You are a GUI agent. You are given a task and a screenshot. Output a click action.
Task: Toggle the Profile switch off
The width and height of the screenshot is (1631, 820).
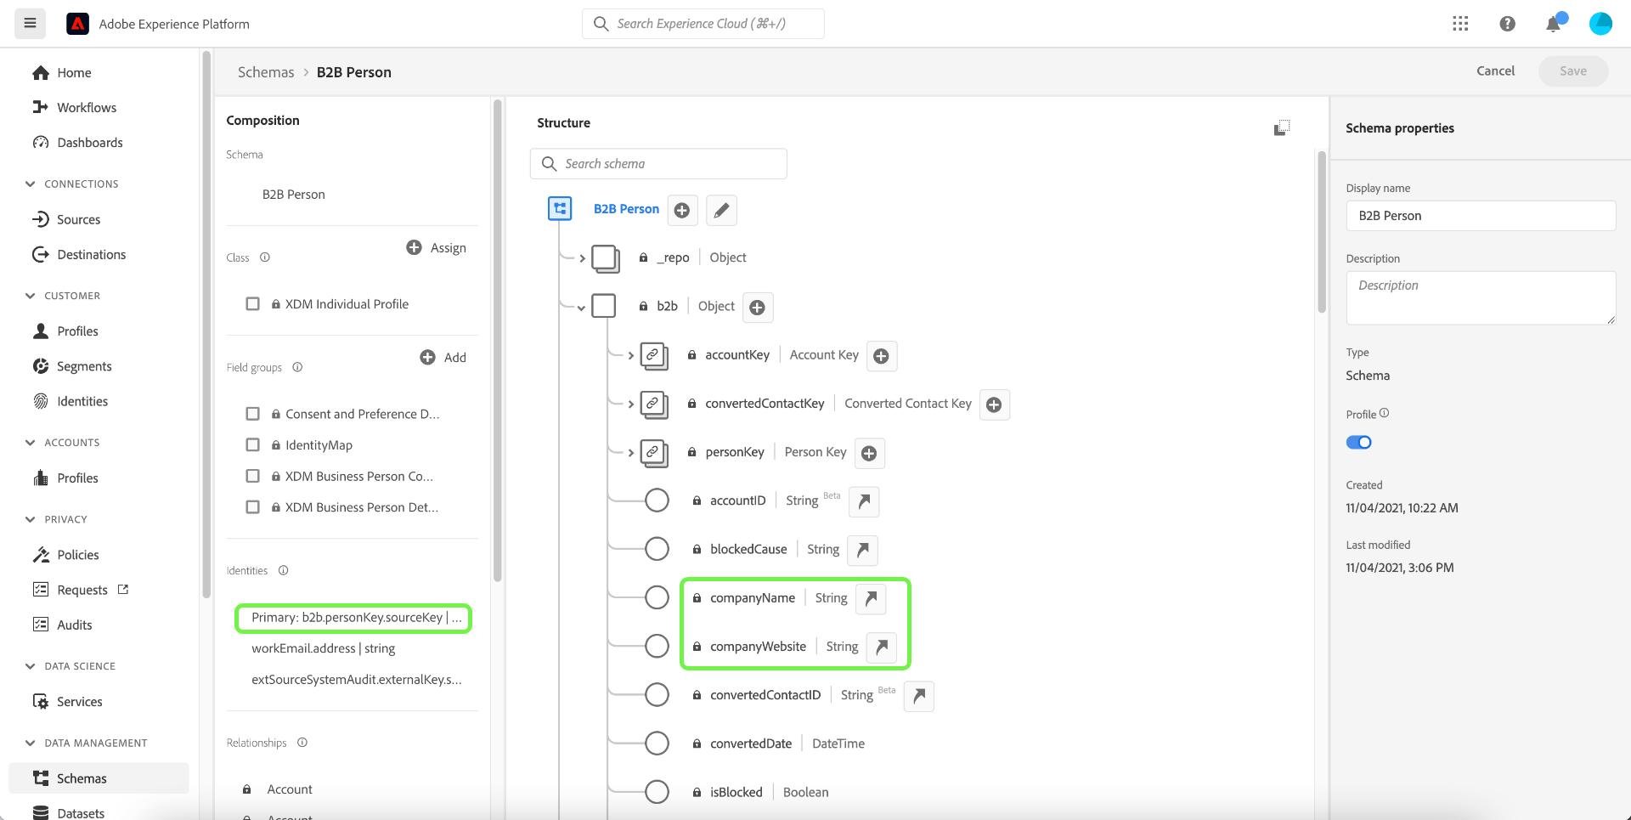point(1359,442)
